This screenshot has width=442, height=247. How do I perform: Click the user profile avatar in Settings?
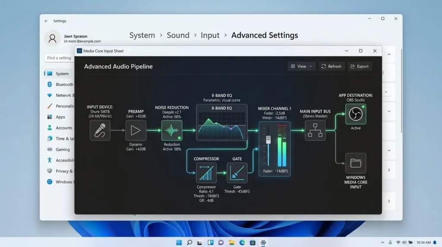[52, 38]
